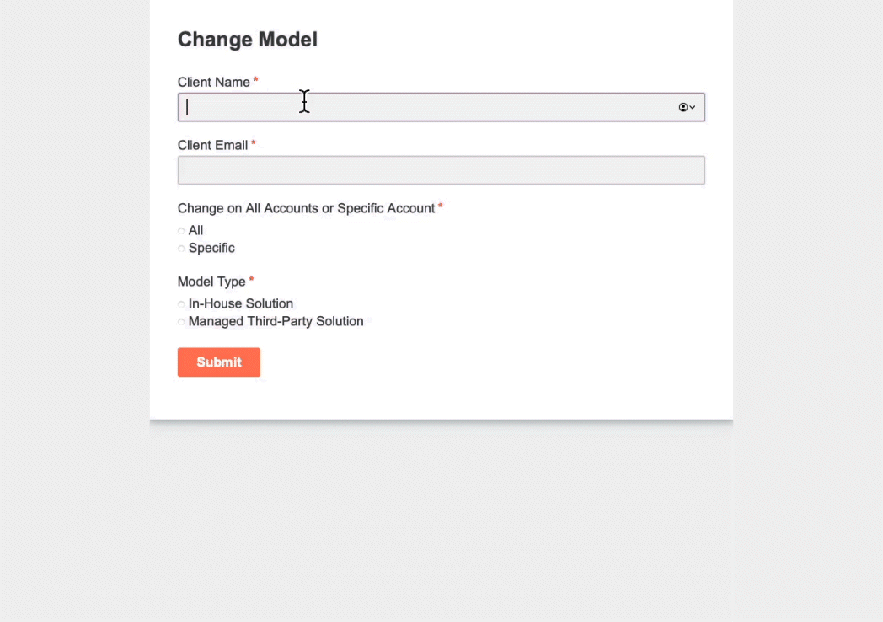Select the All accounts radio button
The image size is (883, 622).
tap(181, 230)
